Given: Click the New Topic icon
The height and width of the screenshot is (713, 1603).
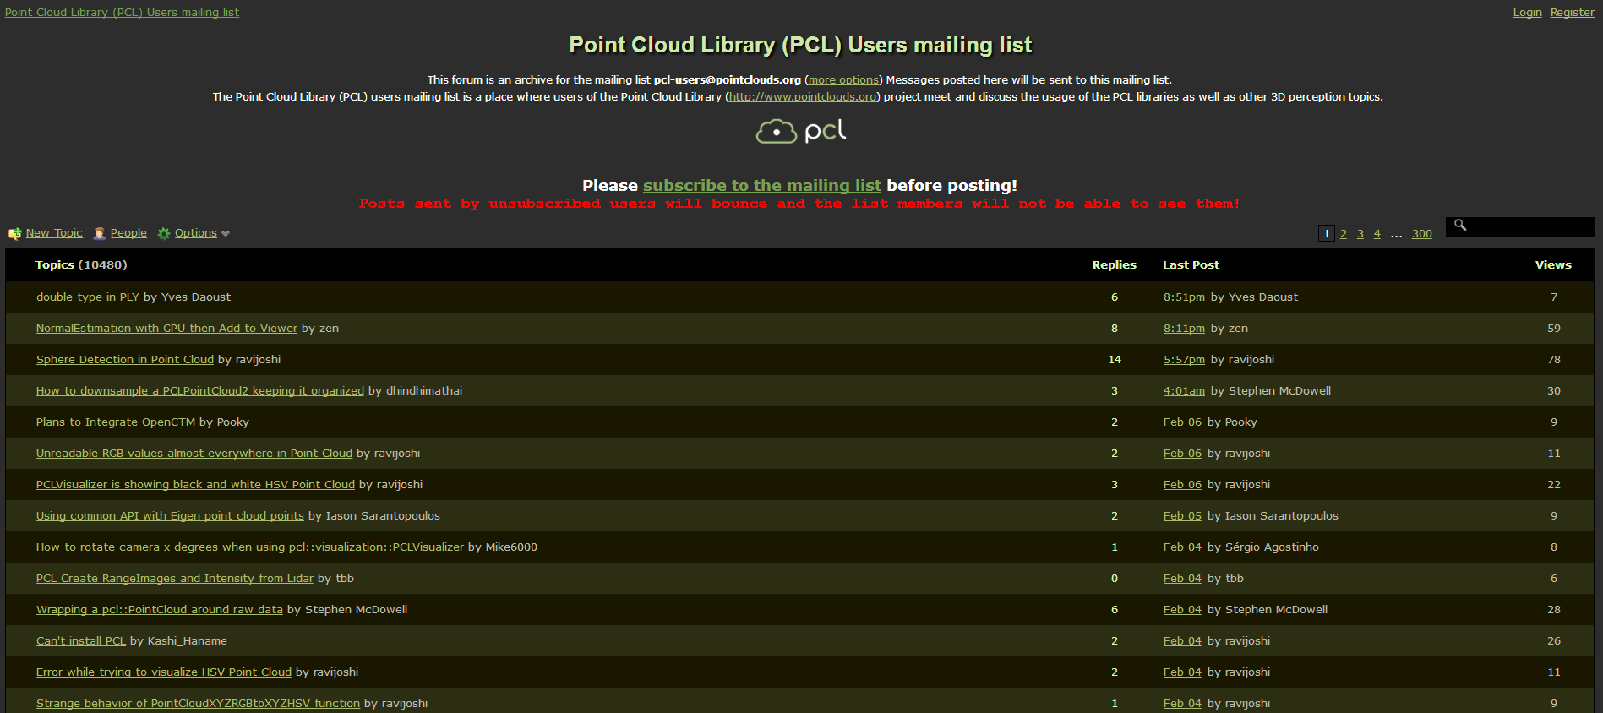Looking at the screenshot, I should [x=15, y=234].
